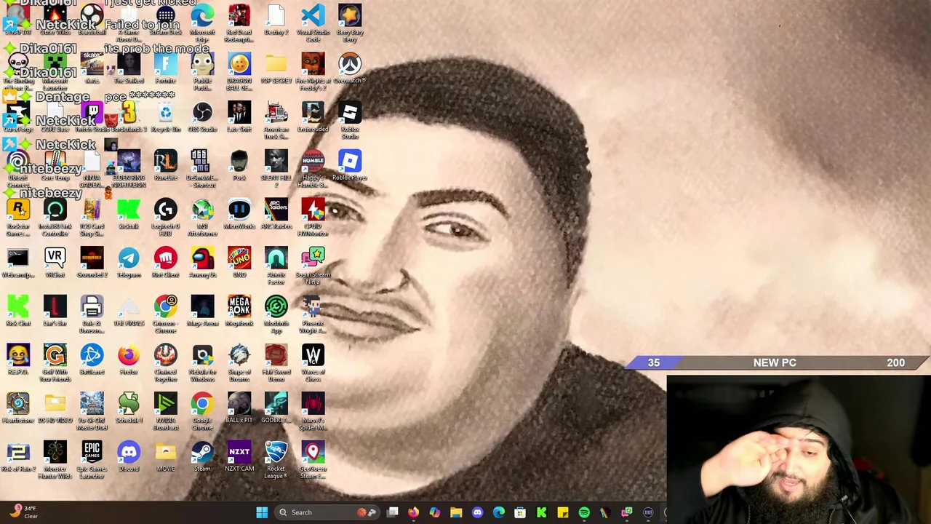Viewport: 931px width, 524px height.
Task: Open the Roblox Studio desktop icon
Action: point(350,120)
